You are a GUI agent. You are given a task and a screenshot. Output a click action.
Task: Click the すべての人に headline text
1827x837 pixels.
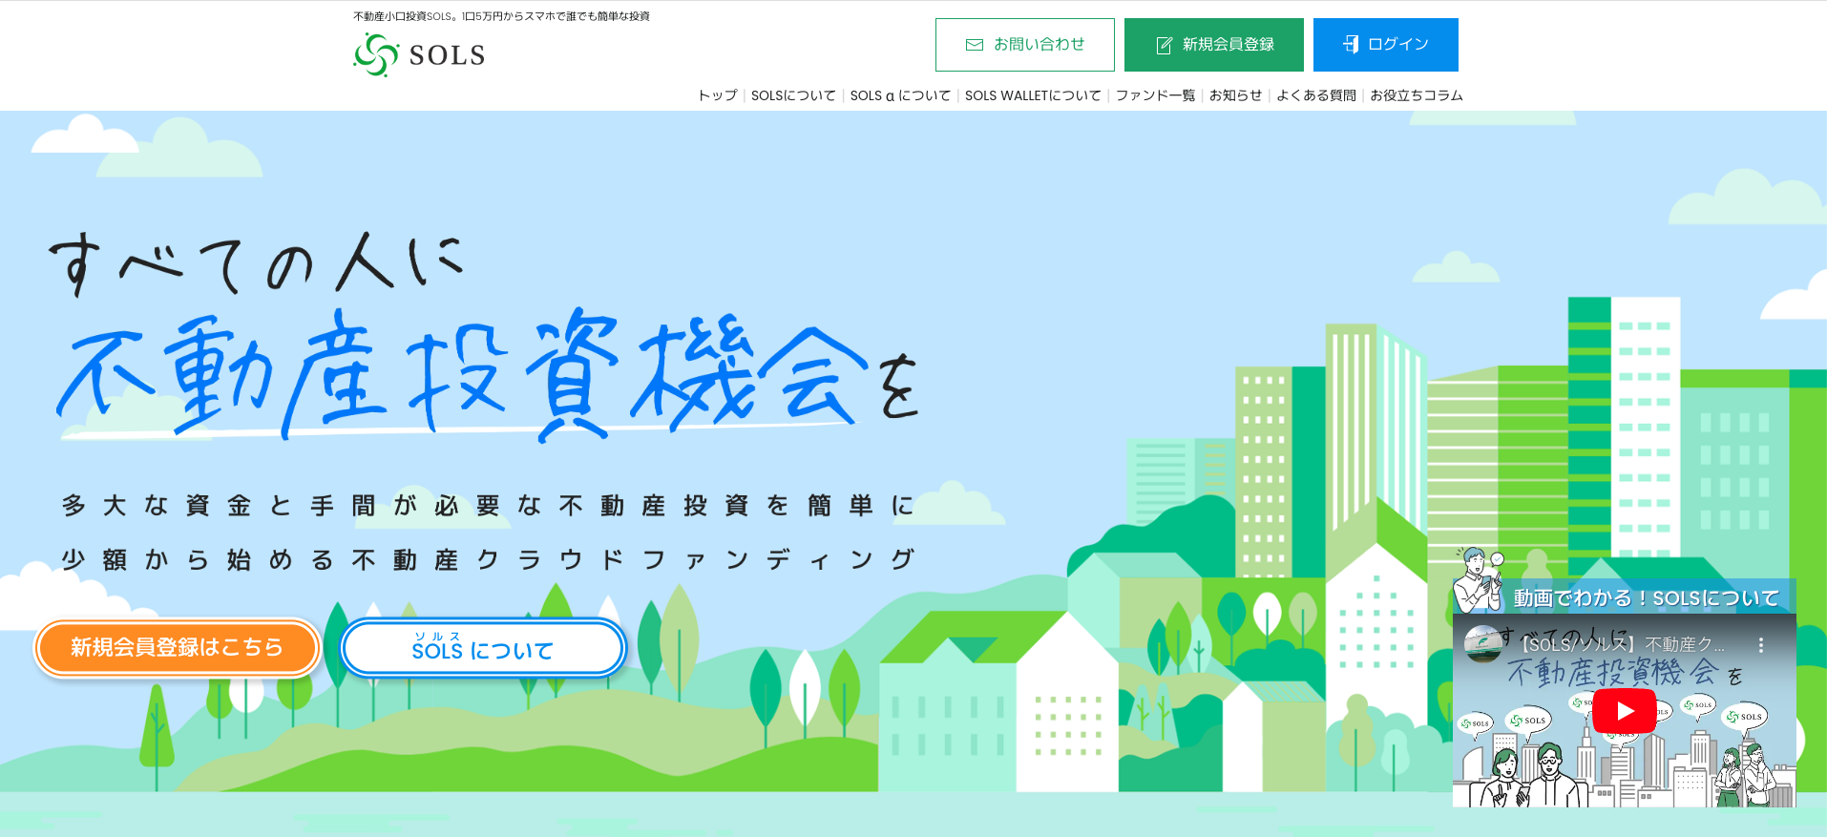tap(256, 262)
